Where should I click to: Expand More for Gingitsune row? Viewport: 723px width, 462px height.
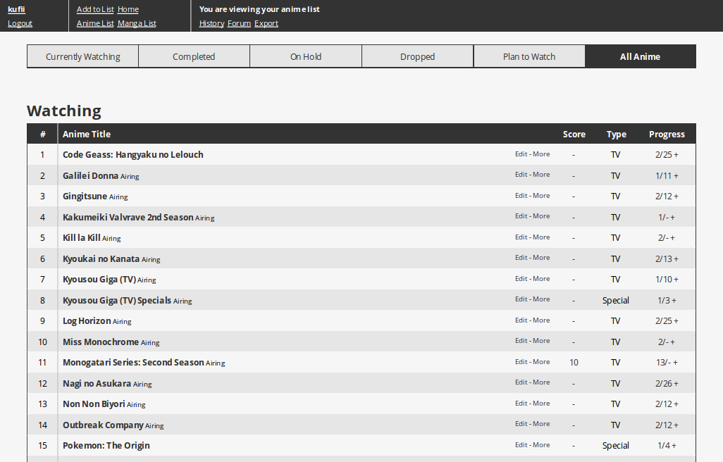pyautogui.click(x=541, y=196)
